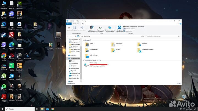
Task: Click navigation pane scroll-up arrow
Action: (x=81, y=39)
